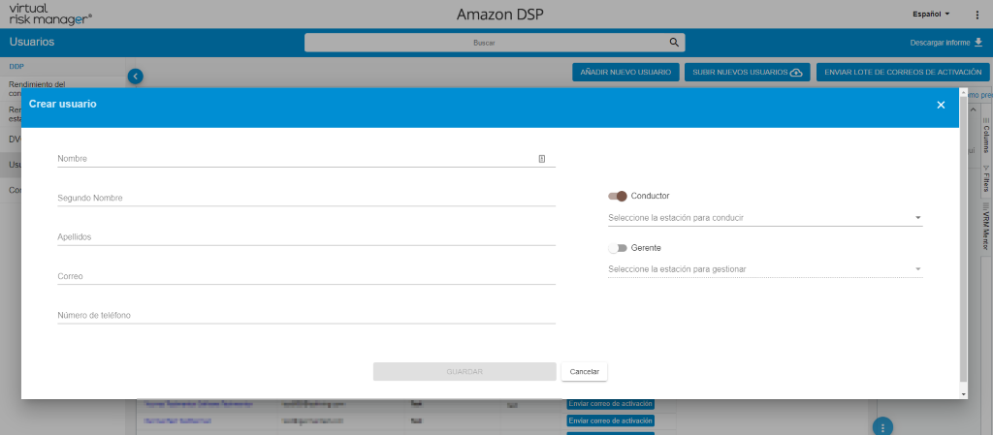Image resolution: width=993 pixels, height=435 pixels.
Task: Click the search magnifier icon
Action: (x=674, y=43)
